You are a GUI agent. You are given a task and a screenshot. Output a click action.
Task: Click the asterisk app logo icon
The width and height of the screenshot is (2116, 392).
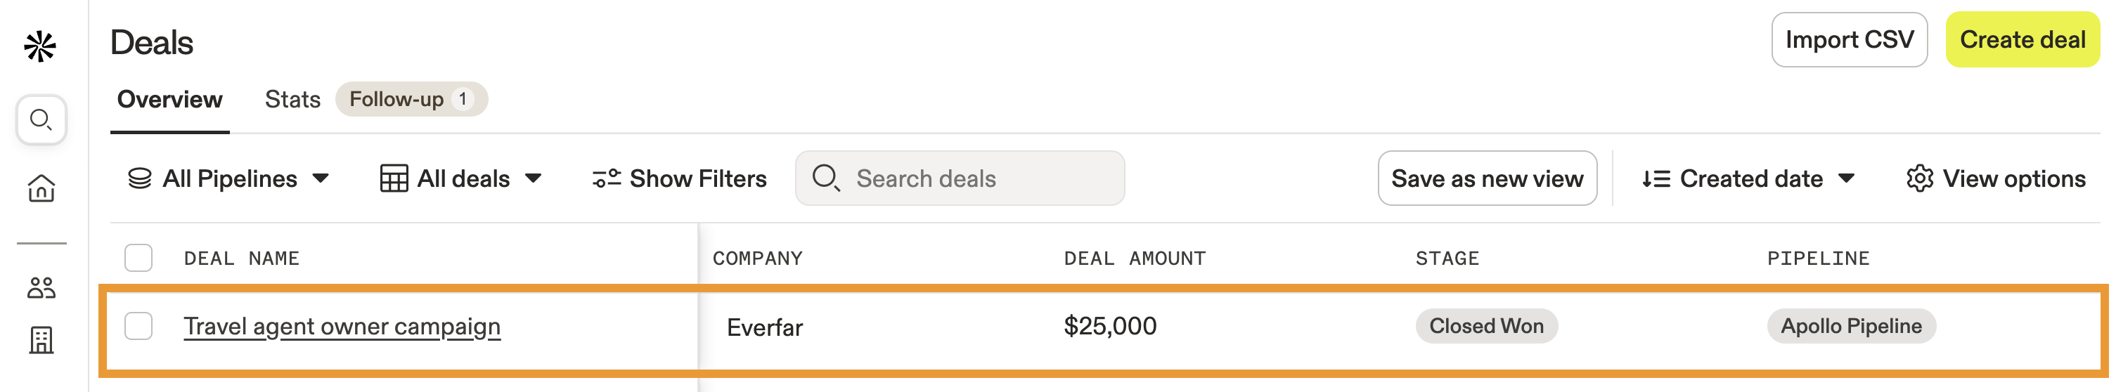(39, 47)
